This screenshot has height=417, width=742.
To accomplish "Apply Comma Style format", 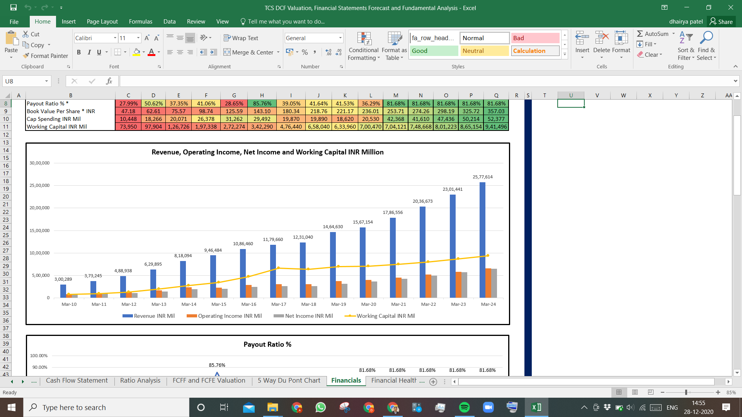I will (x=315, y=52).
